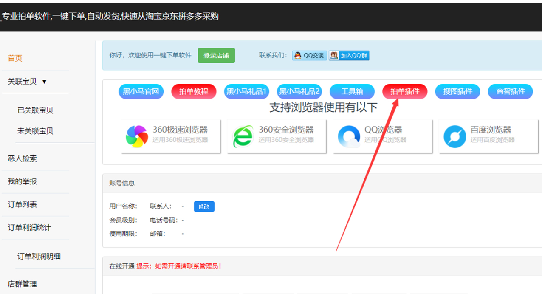The height and width of the screenshot is (294, 542).
Task: Open 订单利润明细 submenu item
Action: [x=39, y=256]
